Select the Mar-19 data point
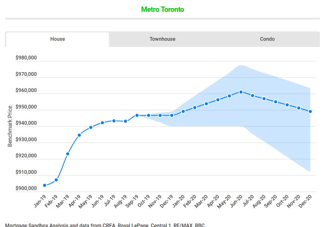The width and height of the screenshot is (323, 227). [x=68, y=154]
